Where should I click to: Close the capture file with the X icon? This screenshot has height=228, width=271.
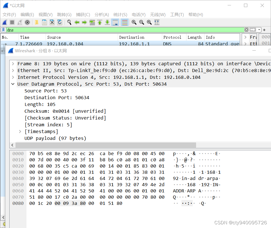[52, 22]
